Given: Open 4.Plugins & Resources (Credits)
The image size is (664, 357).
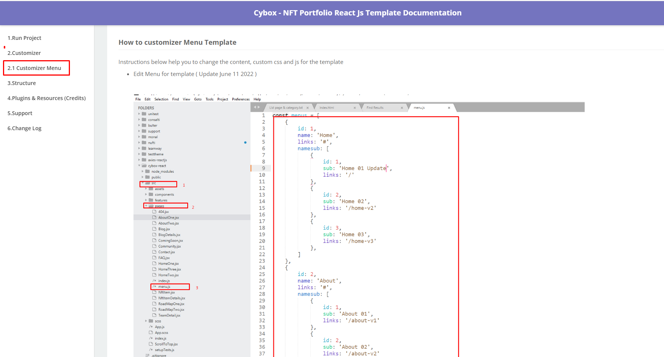Looking at the screenshot, I should pyautogui.click(x=47, y=98).
